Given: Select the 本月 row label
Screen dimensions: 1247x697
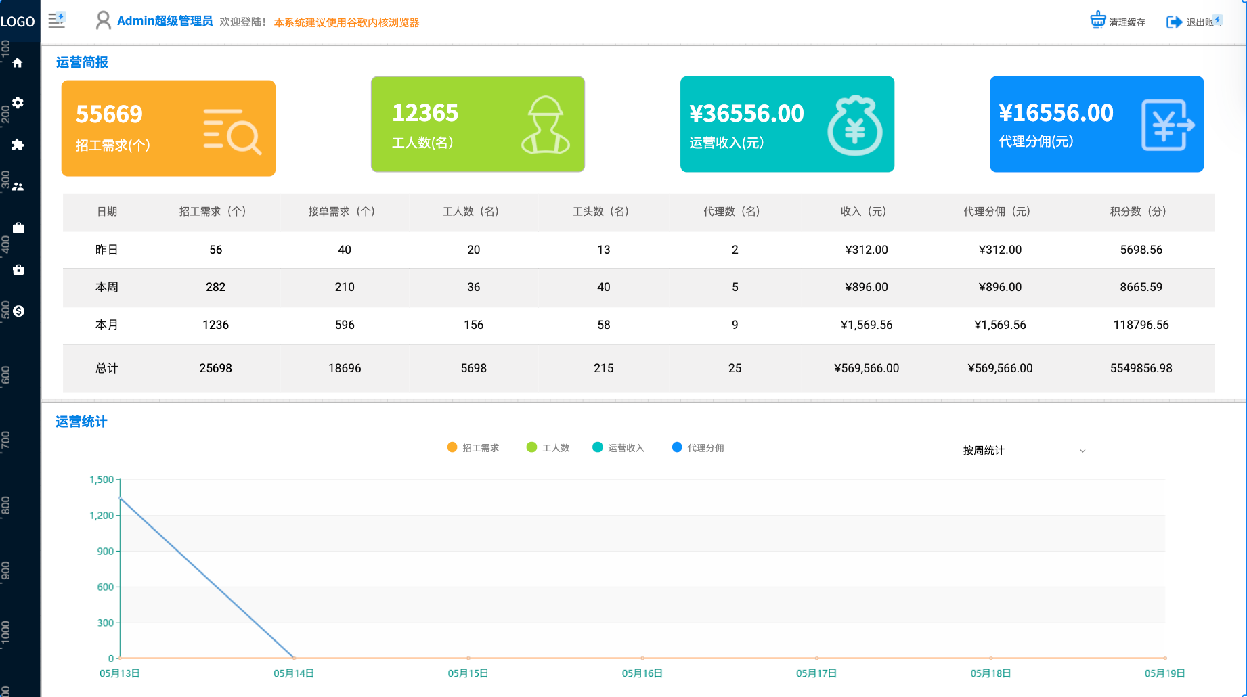Looking at the screenshot, I should click(x=107, y=325).
